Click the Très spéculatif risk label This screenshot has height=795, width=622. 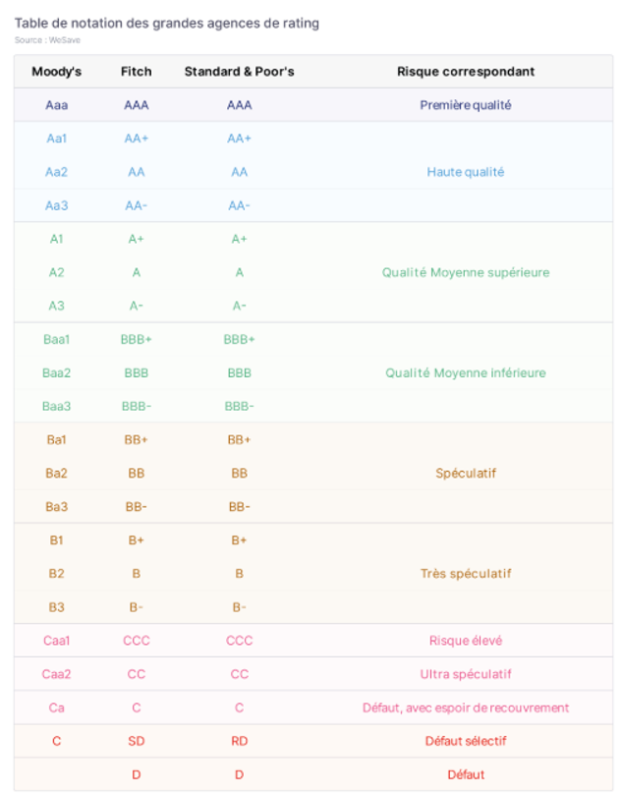point(466,574)
